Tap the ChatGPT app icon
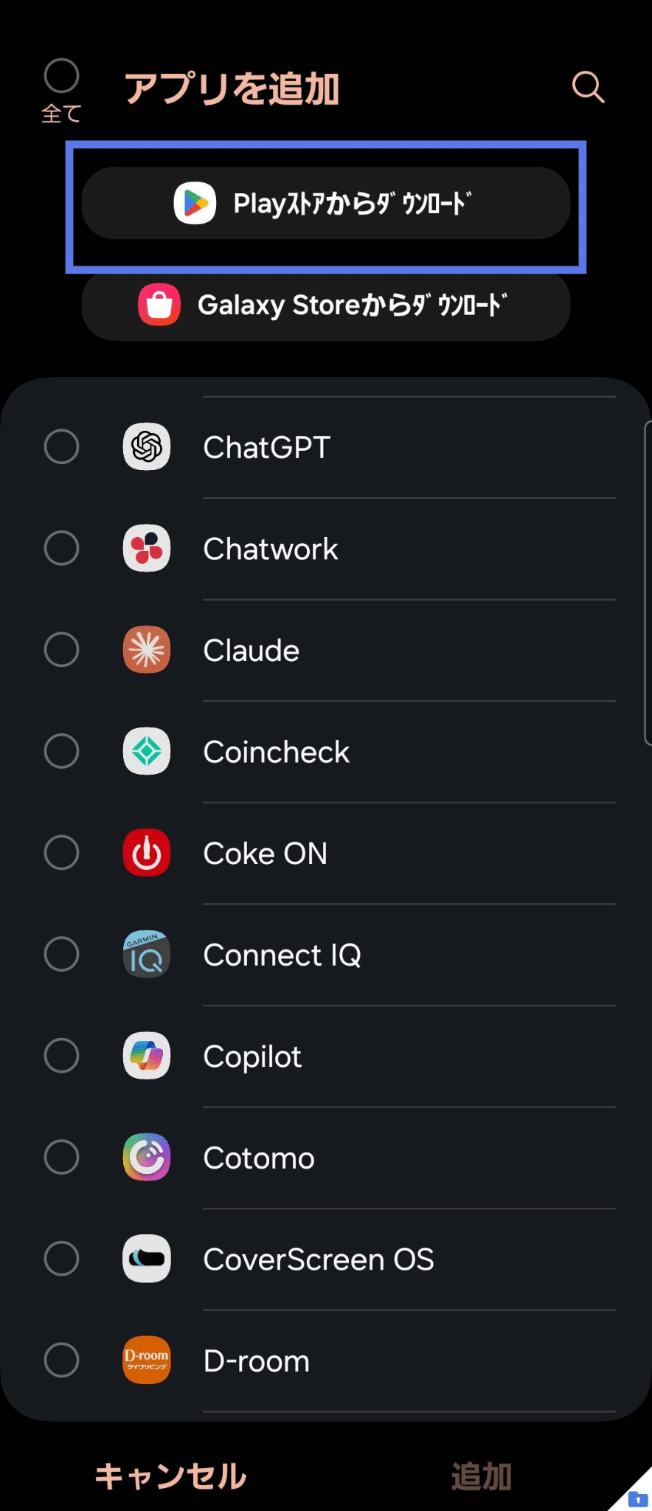This screenshot has height=1511, width=652. coord(147,447)
